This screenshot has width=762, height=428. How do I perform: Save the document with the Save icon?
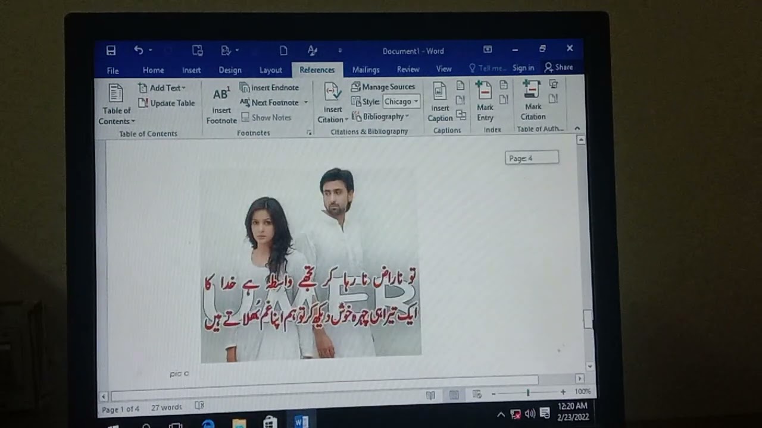[111, 51]
